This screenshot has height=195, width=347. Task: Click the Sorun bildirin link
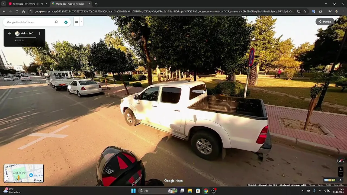339,185
